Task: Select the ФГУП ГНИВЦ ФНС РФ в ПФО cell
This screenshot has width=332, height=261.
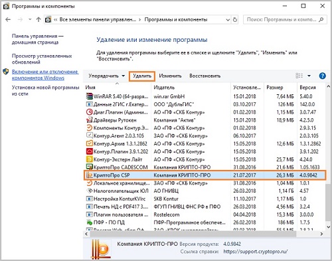Action: [187, 207]
